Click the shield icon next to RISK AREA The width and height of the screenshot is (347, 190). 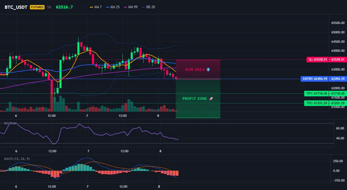pos(208,69)
